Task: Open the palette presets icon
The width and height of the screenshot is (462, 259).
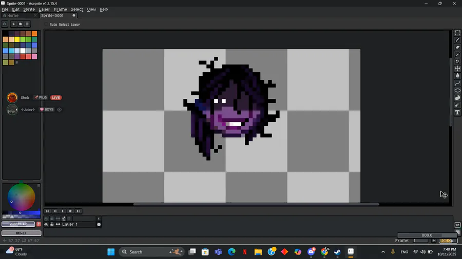Action: [x=21, y=24]
